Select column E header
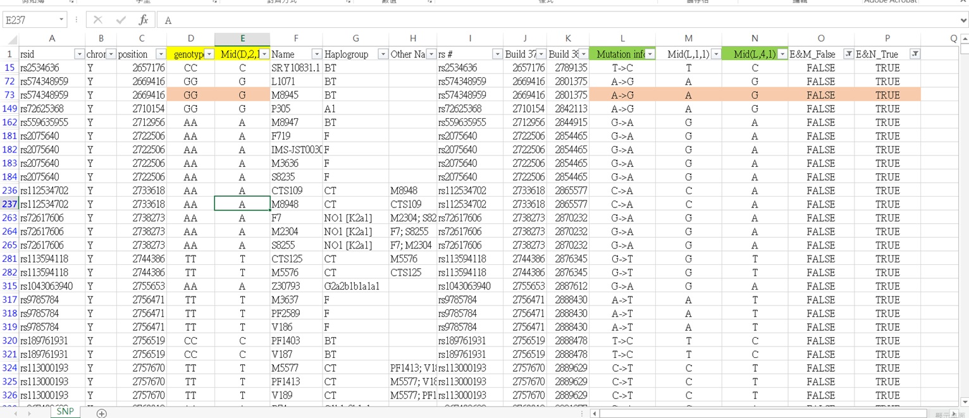969x418 pixels. pos(242,39)
